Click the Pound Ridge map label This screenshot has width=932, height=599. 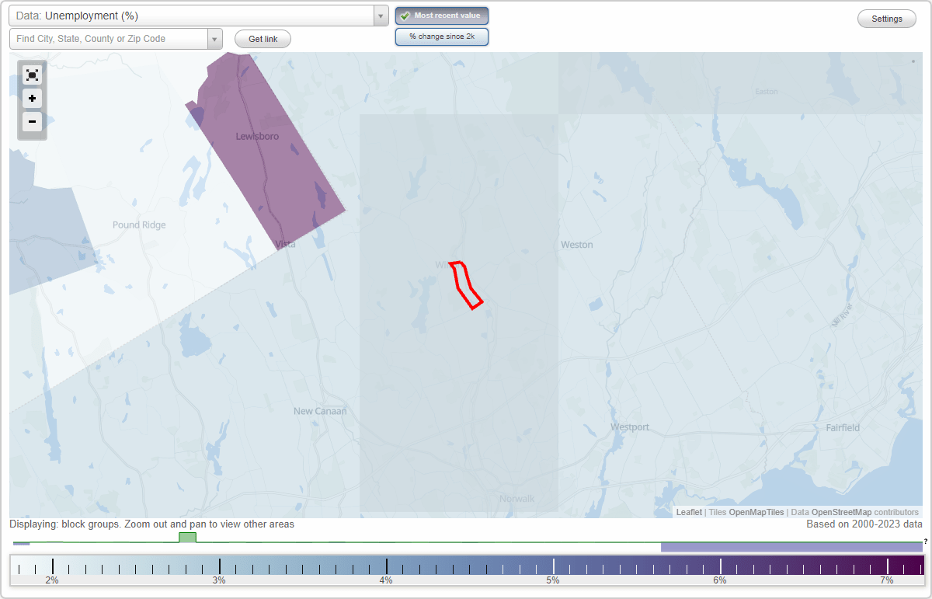[x=139, y=225]
